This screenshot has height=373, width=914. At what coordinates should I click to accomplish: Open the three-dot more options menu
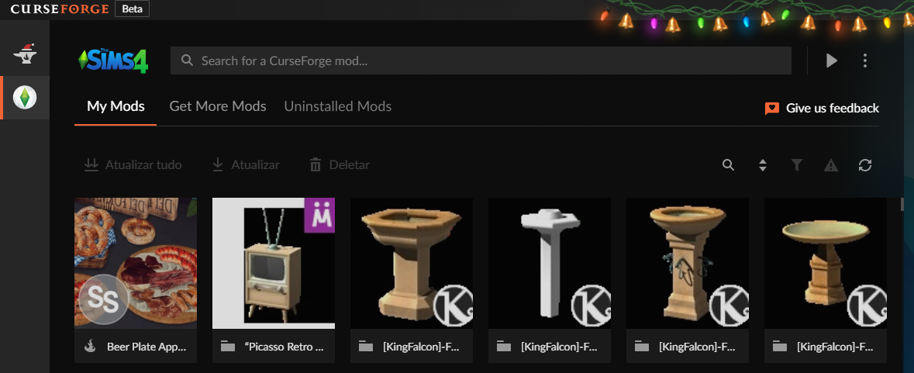coord(865,60)
